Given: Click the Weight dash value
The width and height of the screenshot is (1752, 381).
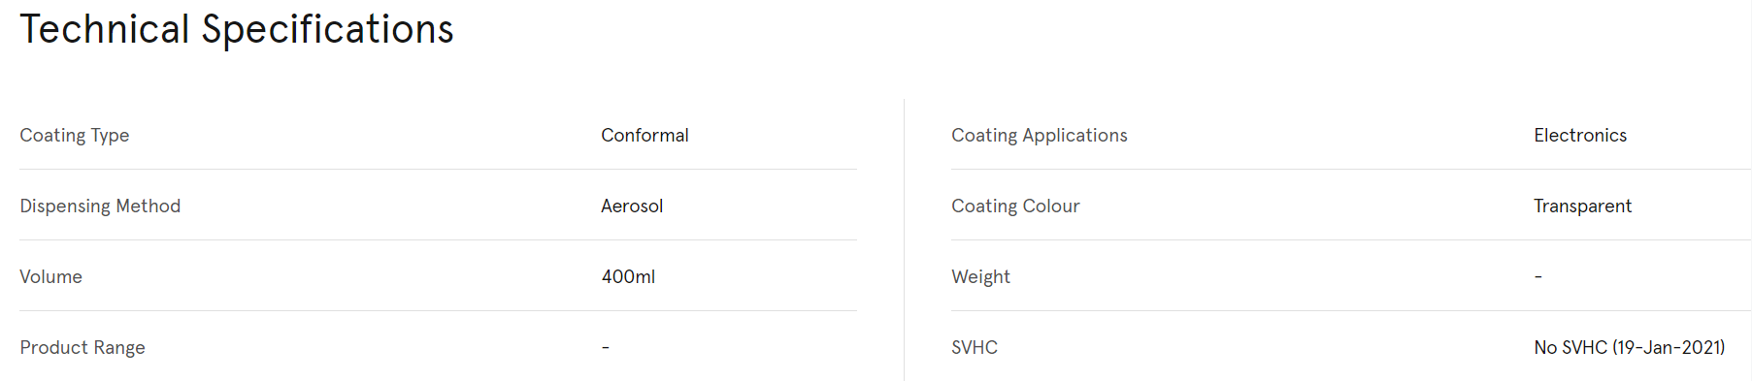Looking at the screenshot, I should pyautogui.click(x=1538, y=276).
